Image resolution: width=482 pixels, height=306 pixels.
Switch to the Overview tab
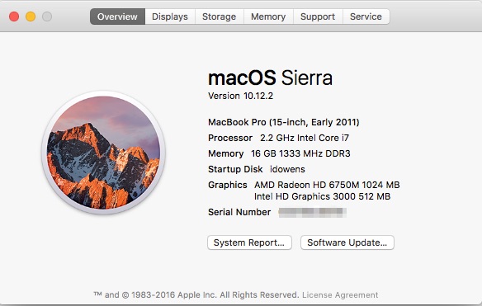[x=117, y=16]
